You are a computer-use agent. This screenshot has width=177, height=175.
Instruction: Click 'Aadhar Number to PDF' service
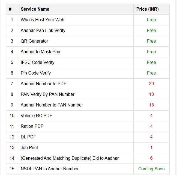pos(43,84)
